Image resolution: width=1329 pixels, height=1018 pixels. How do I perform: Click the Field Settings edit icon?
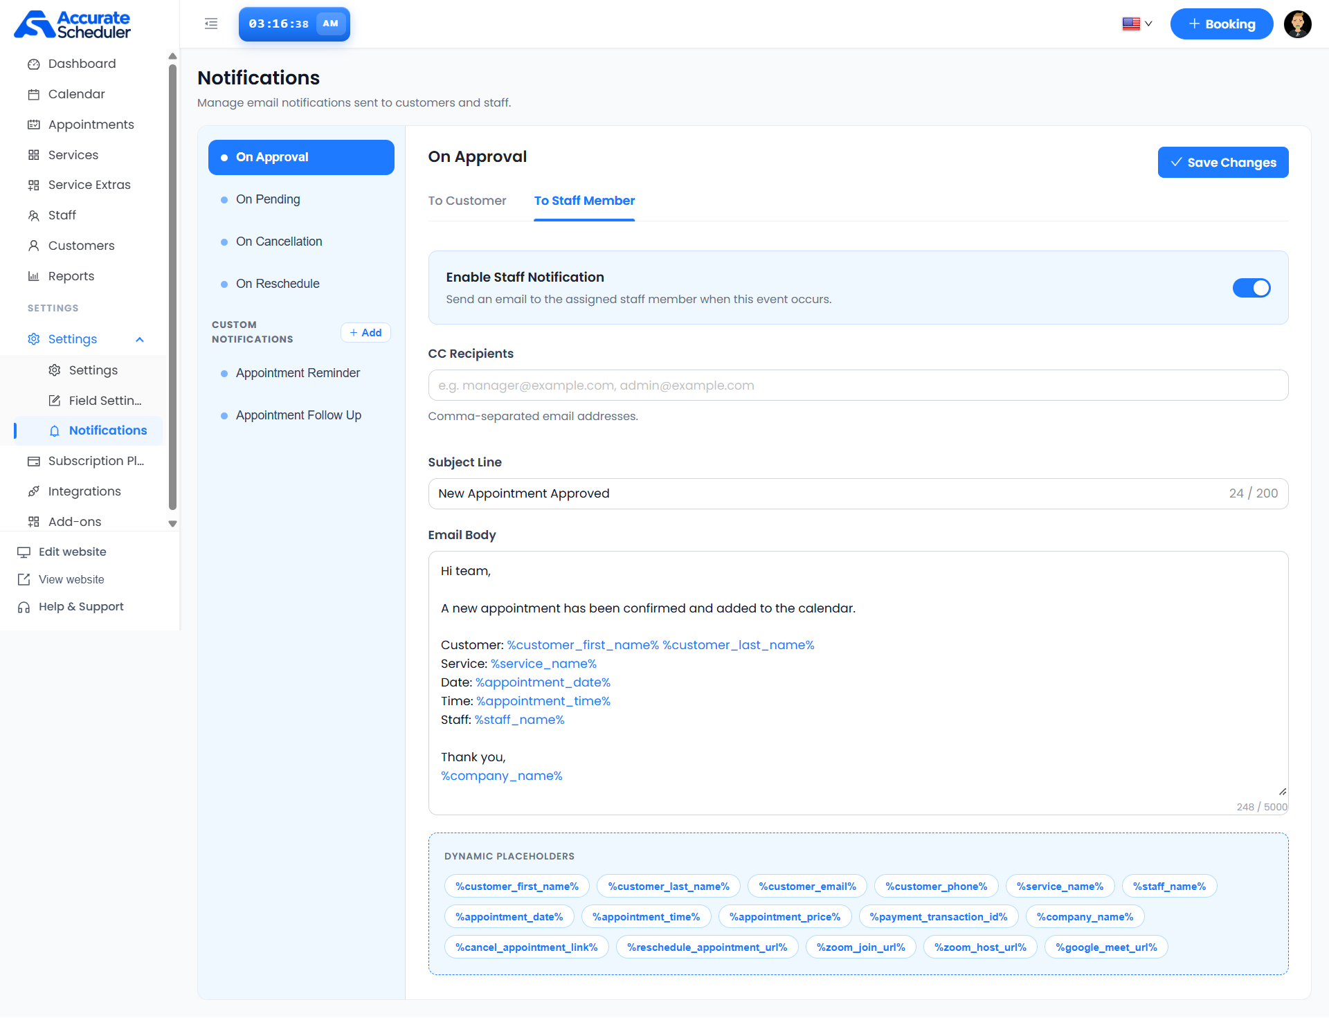[x=55, y=401]
